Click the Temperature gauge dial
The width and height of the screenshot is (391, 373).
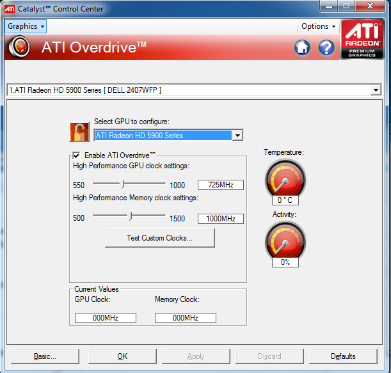[285, 180]
